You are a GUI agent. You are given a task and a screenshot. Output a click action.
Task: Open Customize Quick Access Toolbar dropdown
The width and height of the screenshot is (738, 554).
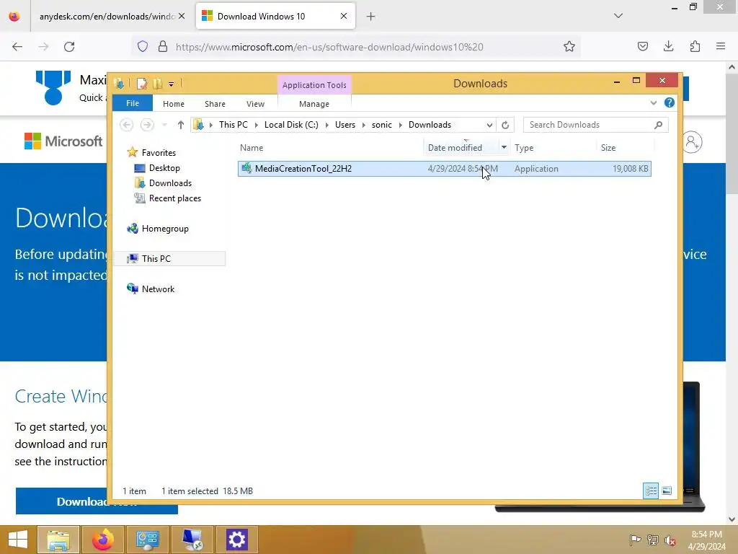(171, 84)
